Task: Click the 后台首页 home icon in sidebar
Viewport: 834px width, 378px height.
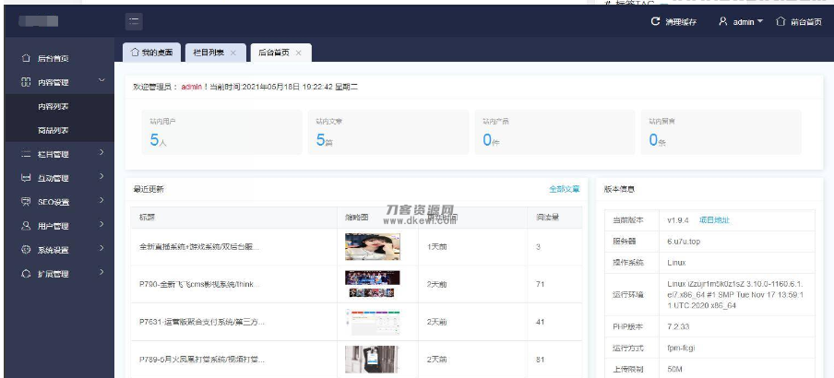Action: (26, 58)
